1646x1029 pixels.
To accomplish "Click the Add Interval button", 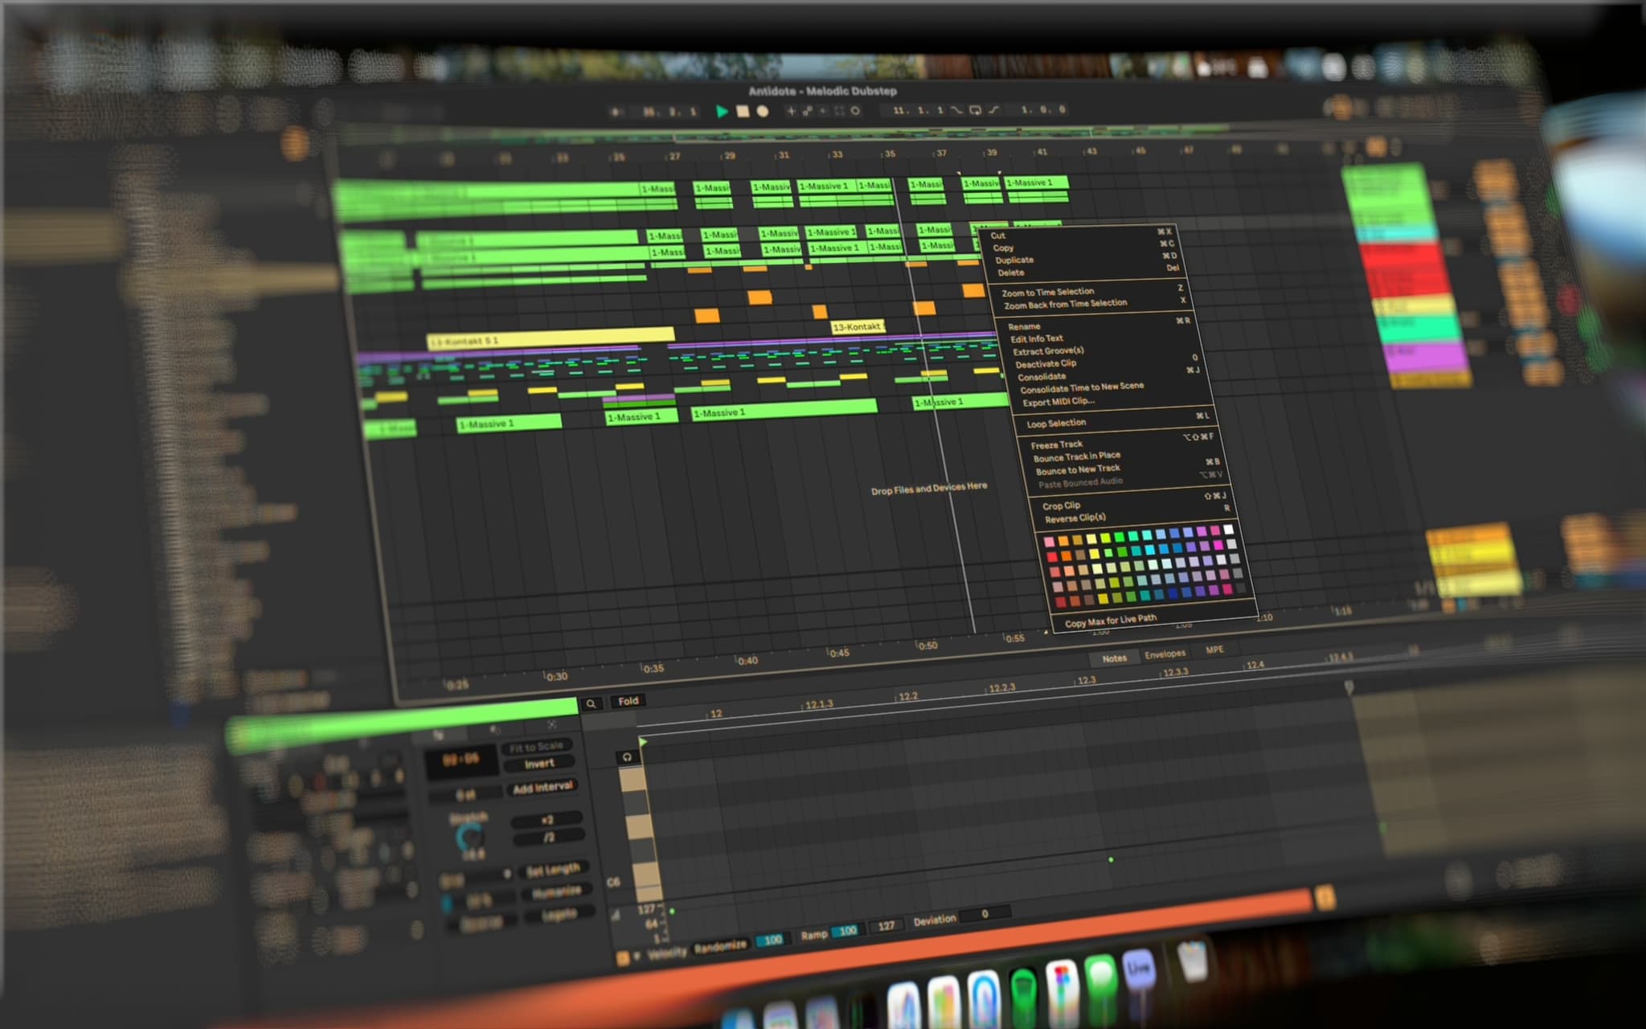I will pos(543,788).
